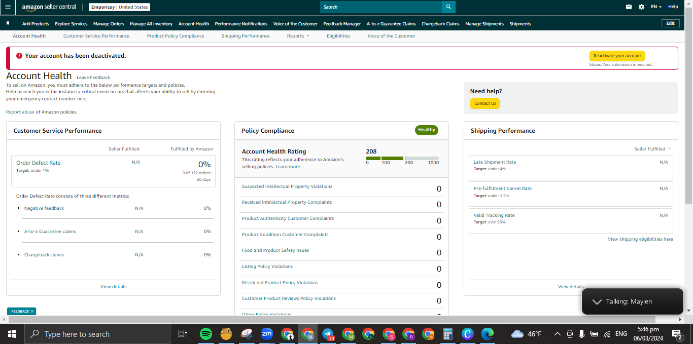693x344 pixels.
Task: Select the Eligibilities tab
Action: 338,36
